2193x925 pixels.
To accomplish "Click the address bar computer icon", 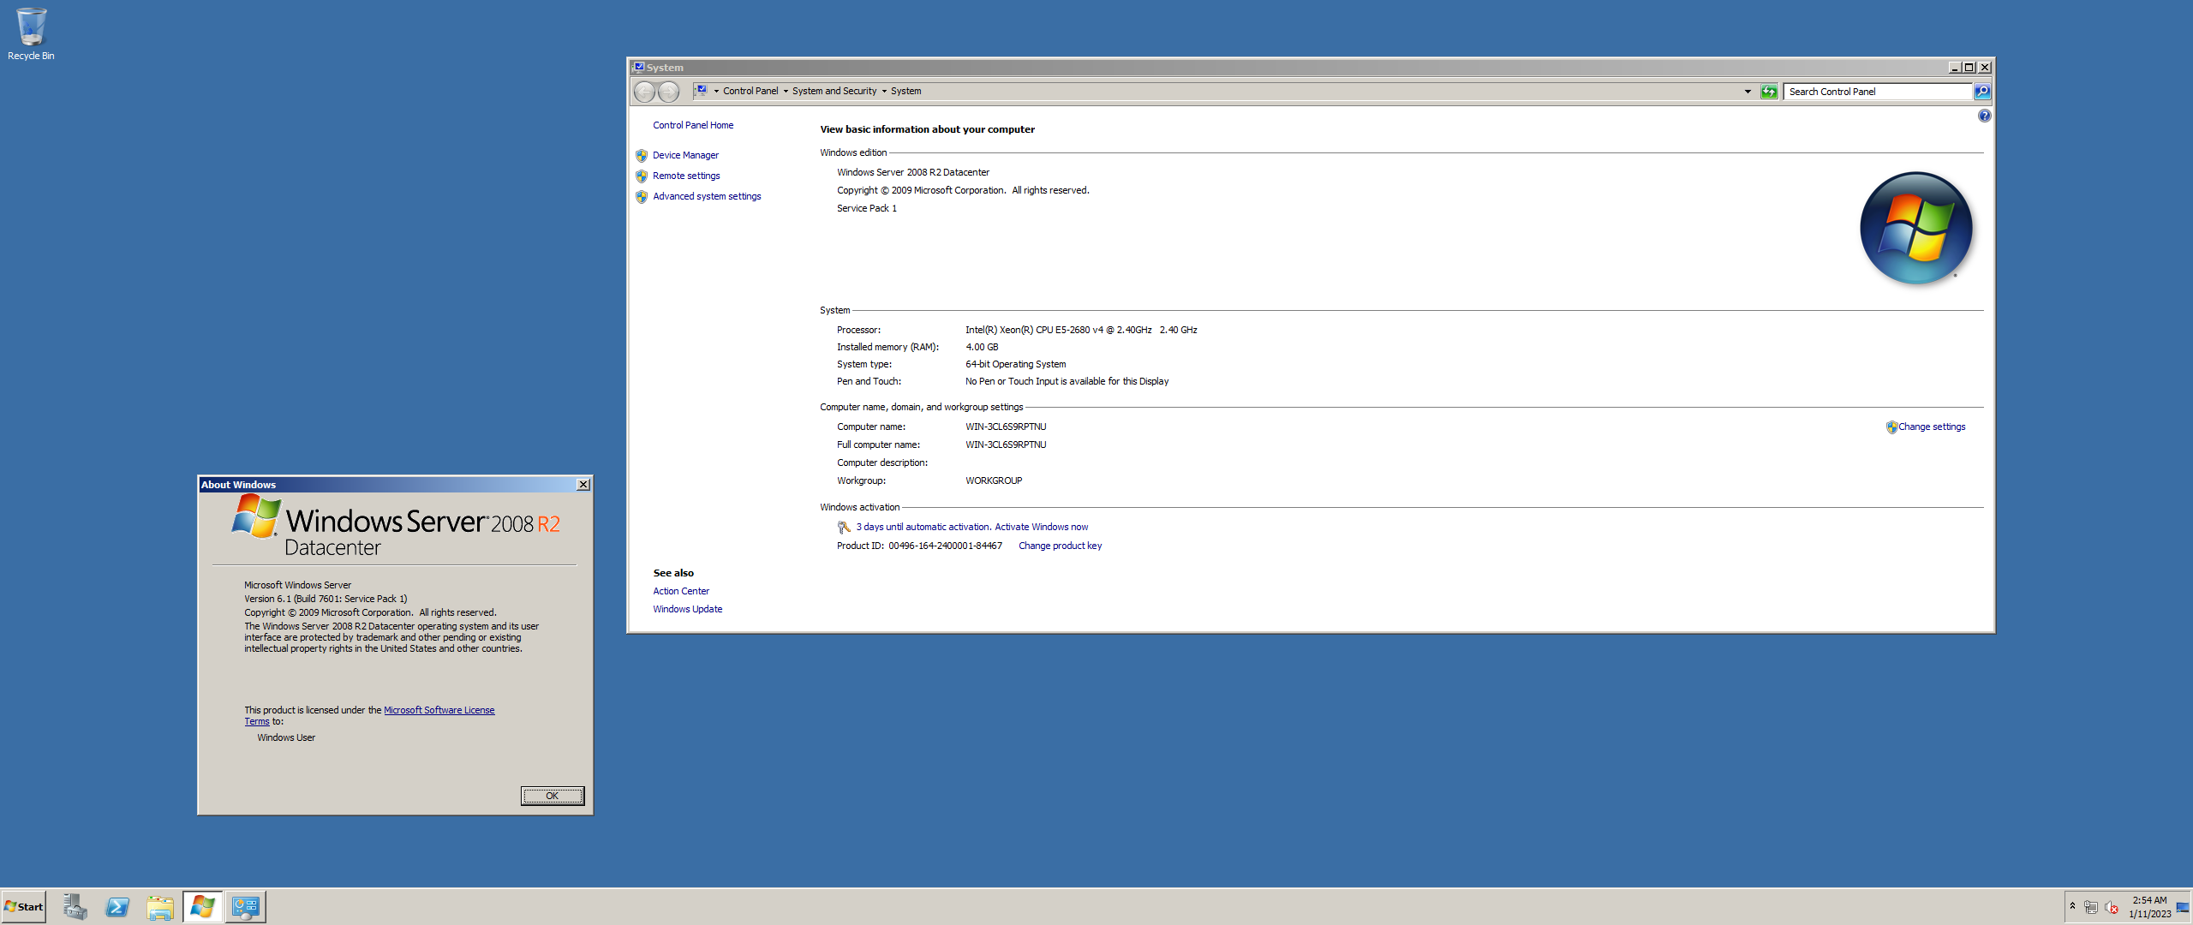I will 701,91.
